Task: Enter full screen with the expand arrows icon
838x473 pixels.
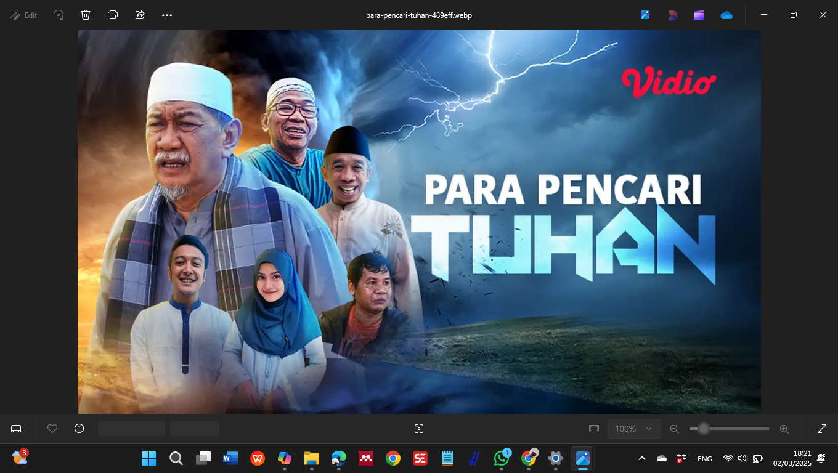Action: pyautogui.click(x=822, y=429)
